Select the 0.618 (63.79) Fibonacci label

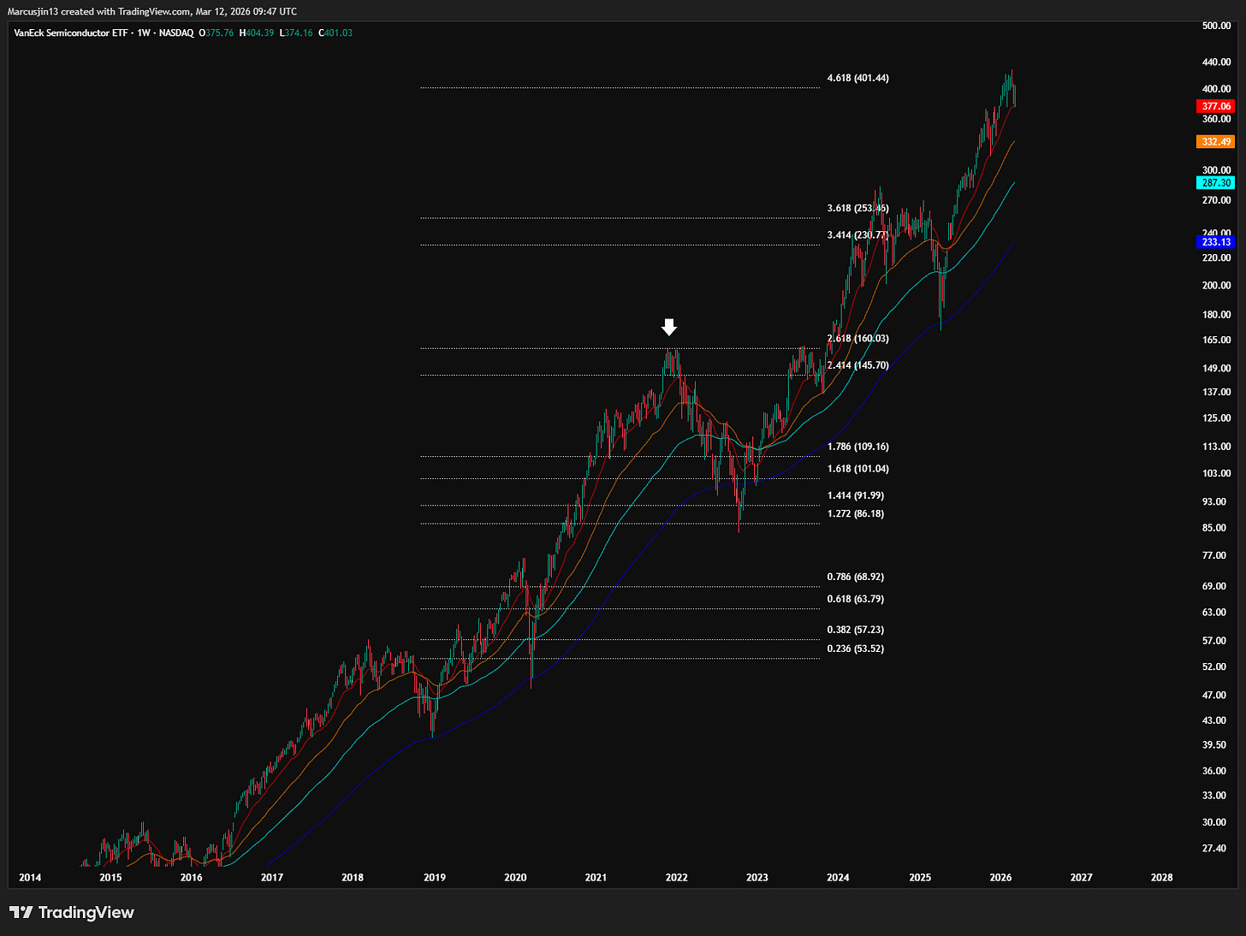coord(856,599)
